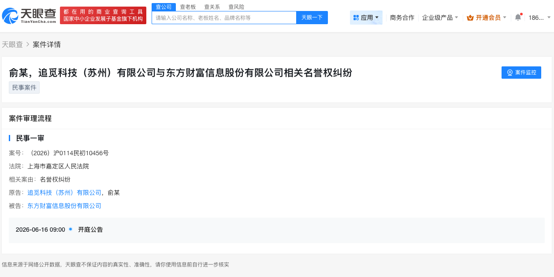Switch to the 查风险 tab
554x277 pixels.
pyautogui.click(x=236, y=7)
